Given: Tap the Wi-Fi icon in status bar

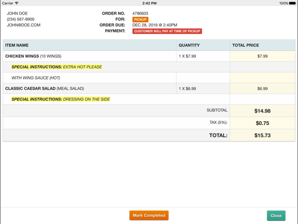Looking at the screenshot, I should pyautogui.click(x=17, y=3).
